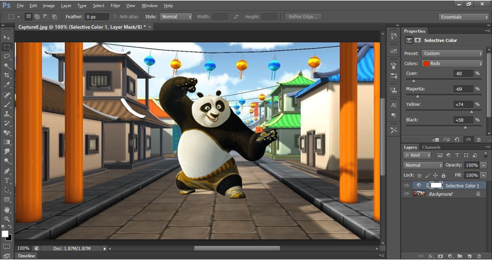Viewport: 492px width, 260px height.
Task: Open the History panel icon
Action: pyautogui.click(x=393, y=36)
